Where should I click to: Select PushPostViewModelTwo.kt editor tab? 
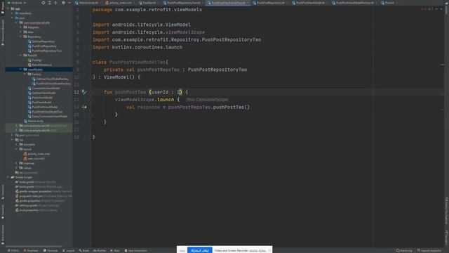point(227,3)
